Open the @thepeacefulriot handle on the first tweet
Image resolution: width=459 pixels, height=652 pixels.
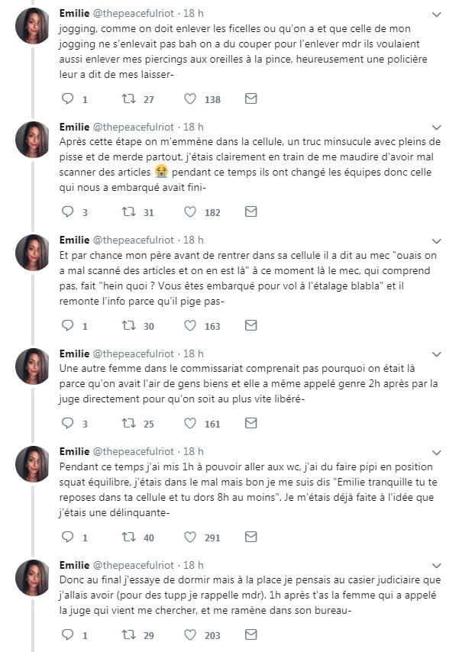pos(134,14)
